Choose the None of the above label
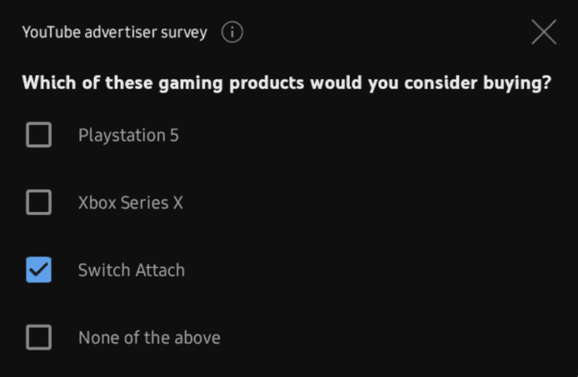Screen dimensions: 578x377 (x=149, y=337)
